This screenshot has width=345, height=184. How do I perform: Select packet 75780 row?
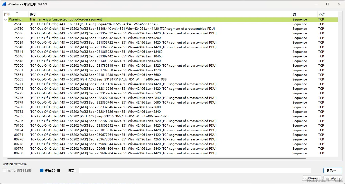(170, 107)
